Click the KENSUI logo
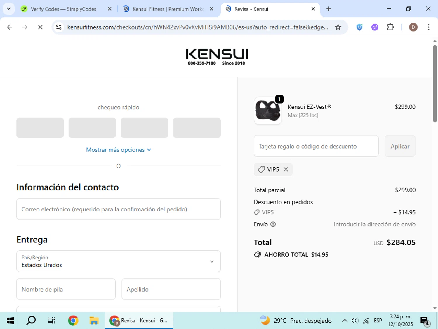The height and width of the screenshot is (329, 438). [217, 57]
